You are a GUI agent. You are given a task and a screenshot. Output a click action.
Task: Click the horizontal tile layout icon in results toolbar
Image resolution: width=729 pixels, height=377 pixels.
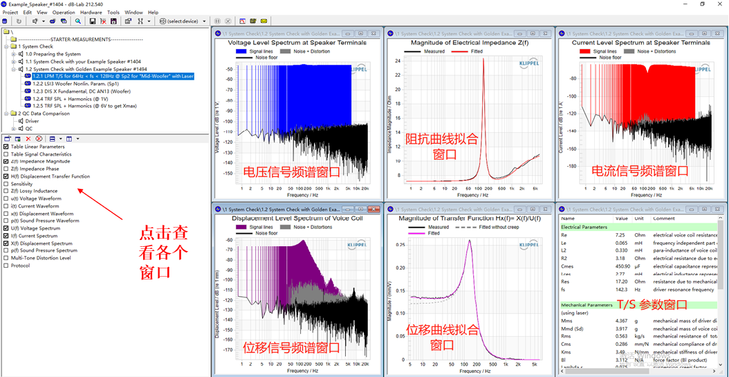tap(52, 138)
